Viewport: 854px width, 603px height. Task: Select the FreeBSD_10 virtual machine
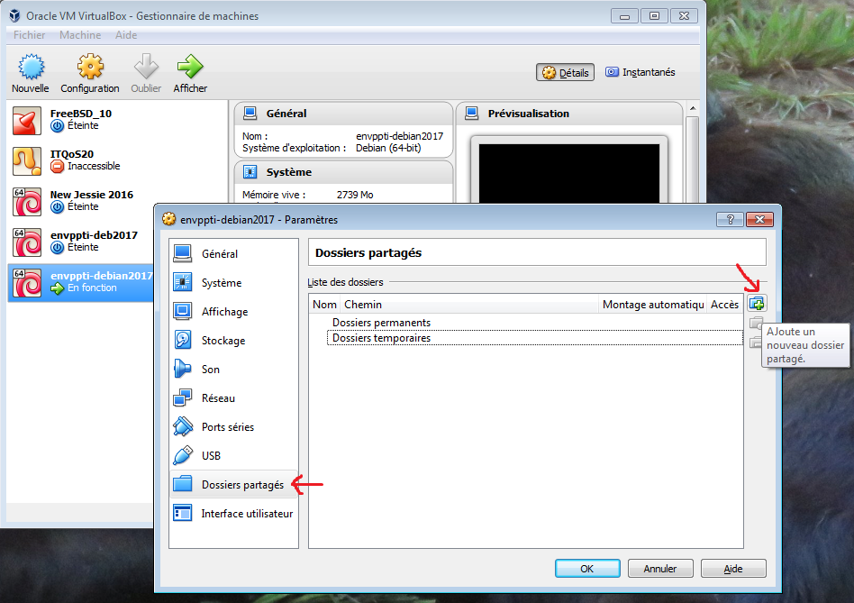point(81,114)
